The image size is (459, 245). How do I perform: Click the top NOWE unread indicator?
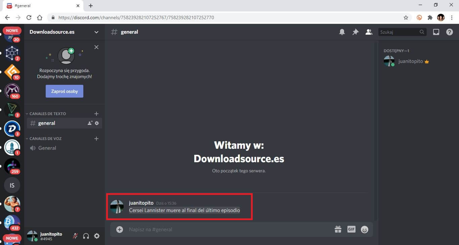[12, 31]
